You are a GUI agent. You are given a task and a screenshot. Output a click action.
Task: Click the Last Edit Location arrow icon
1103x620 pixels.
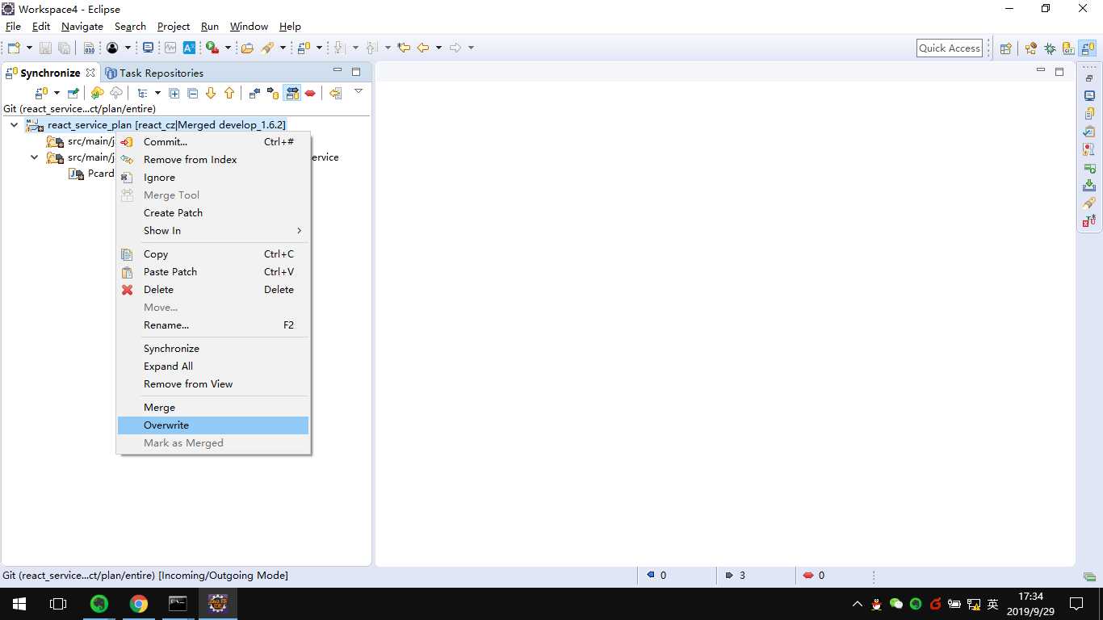click(404, 48)
